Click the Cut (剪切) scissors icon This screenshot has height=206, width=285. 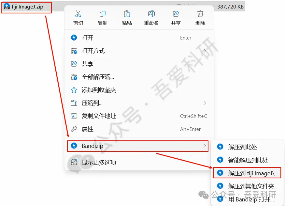click(x=78, y=14)
